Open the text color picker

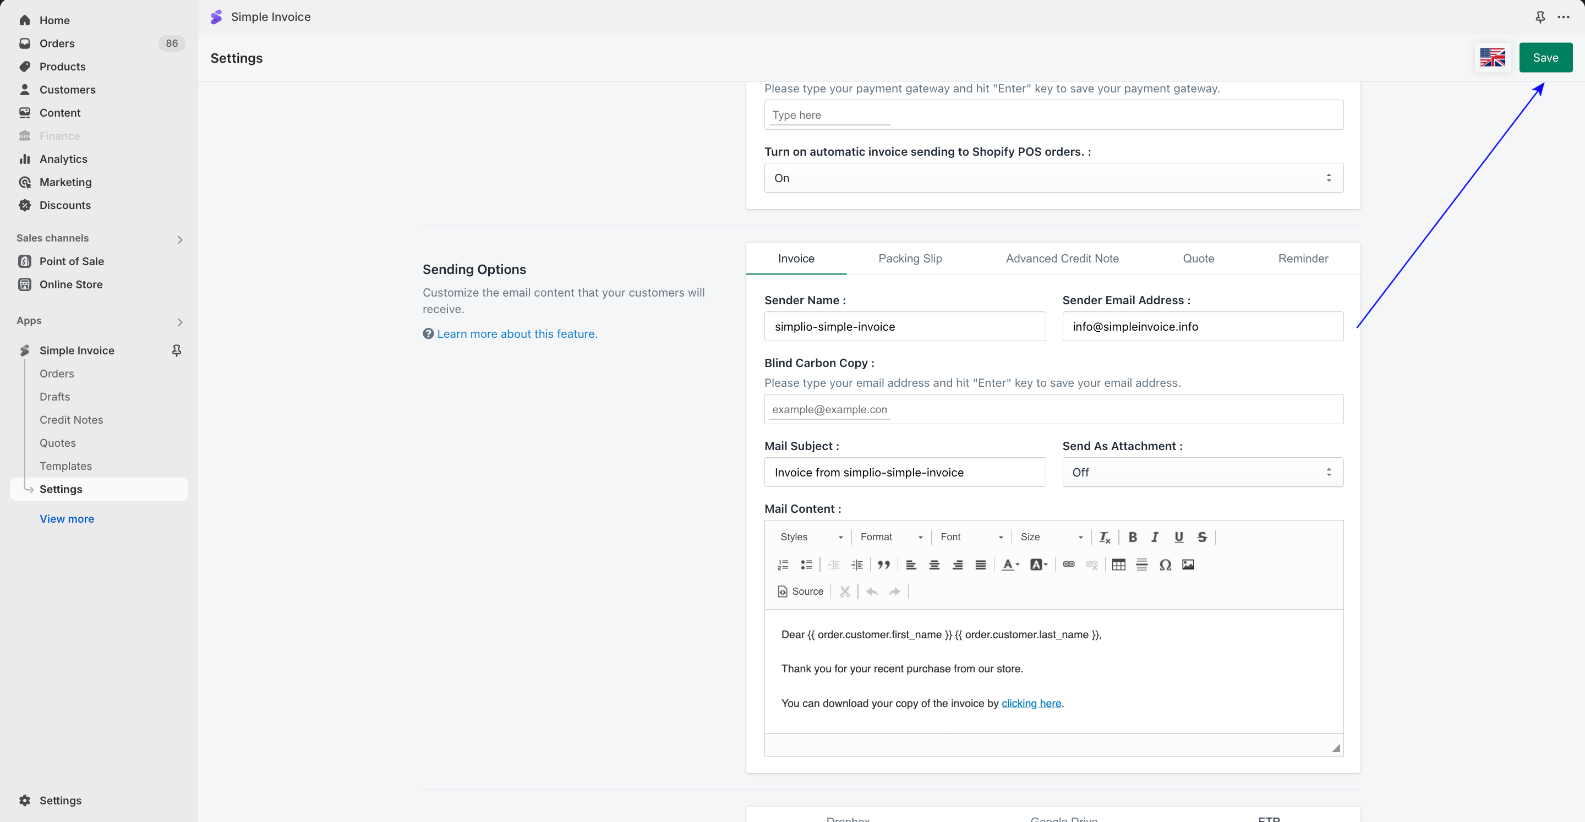point(1010,565)
